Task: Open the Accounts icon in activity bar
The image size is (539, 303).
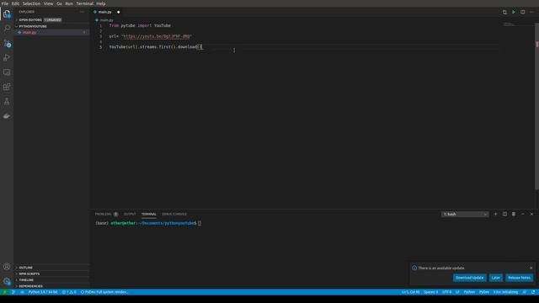Action: [x=7, y=267]
